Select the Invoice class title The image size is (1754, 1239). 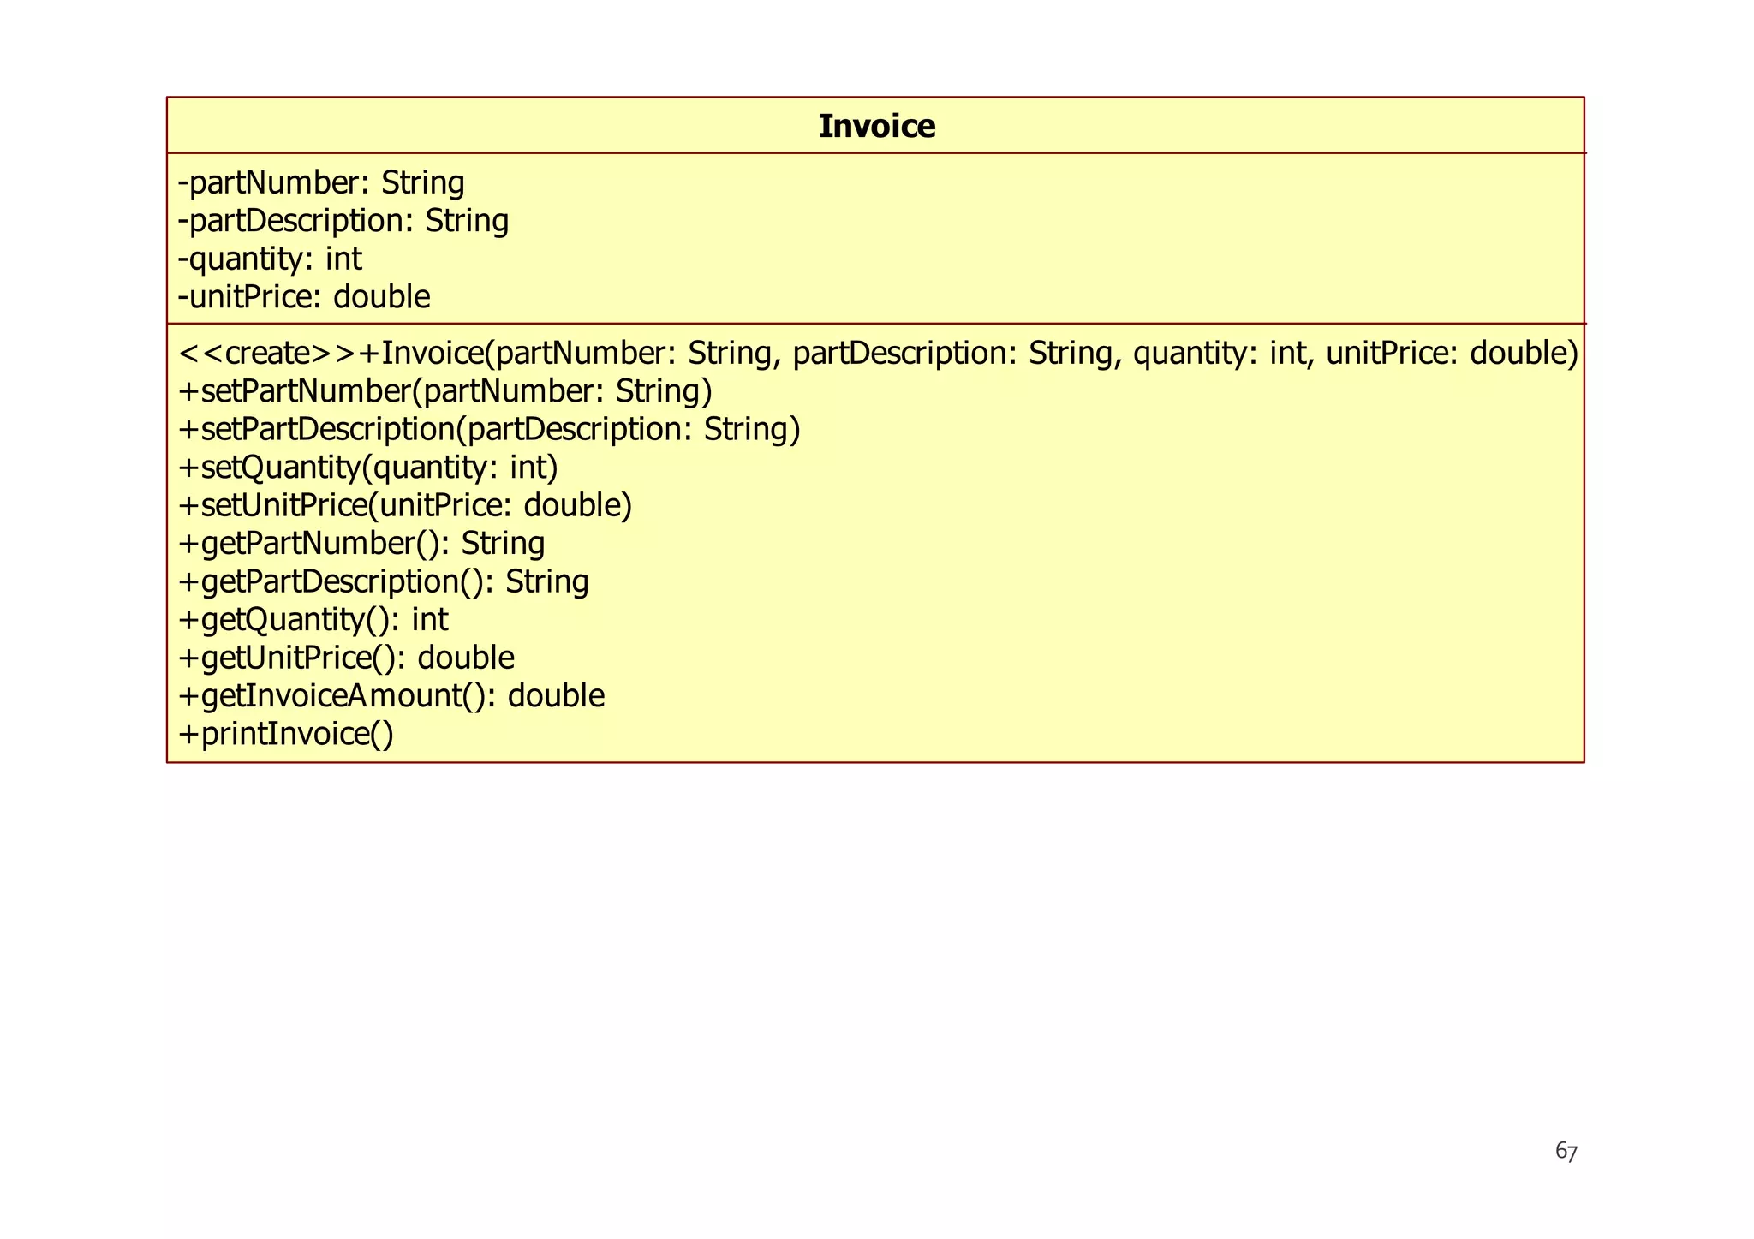[877, 127]
